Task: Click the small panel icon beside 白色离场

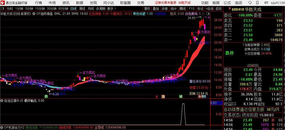Action: coord(208,14)
